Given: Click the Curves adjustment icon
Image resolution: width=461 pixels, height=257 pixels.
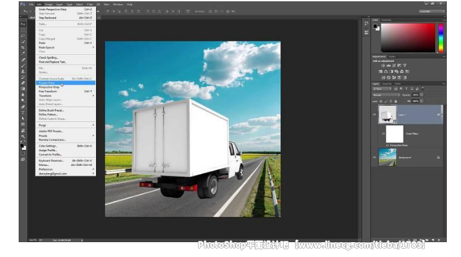Looking at the screenshot, I should 394,66.
